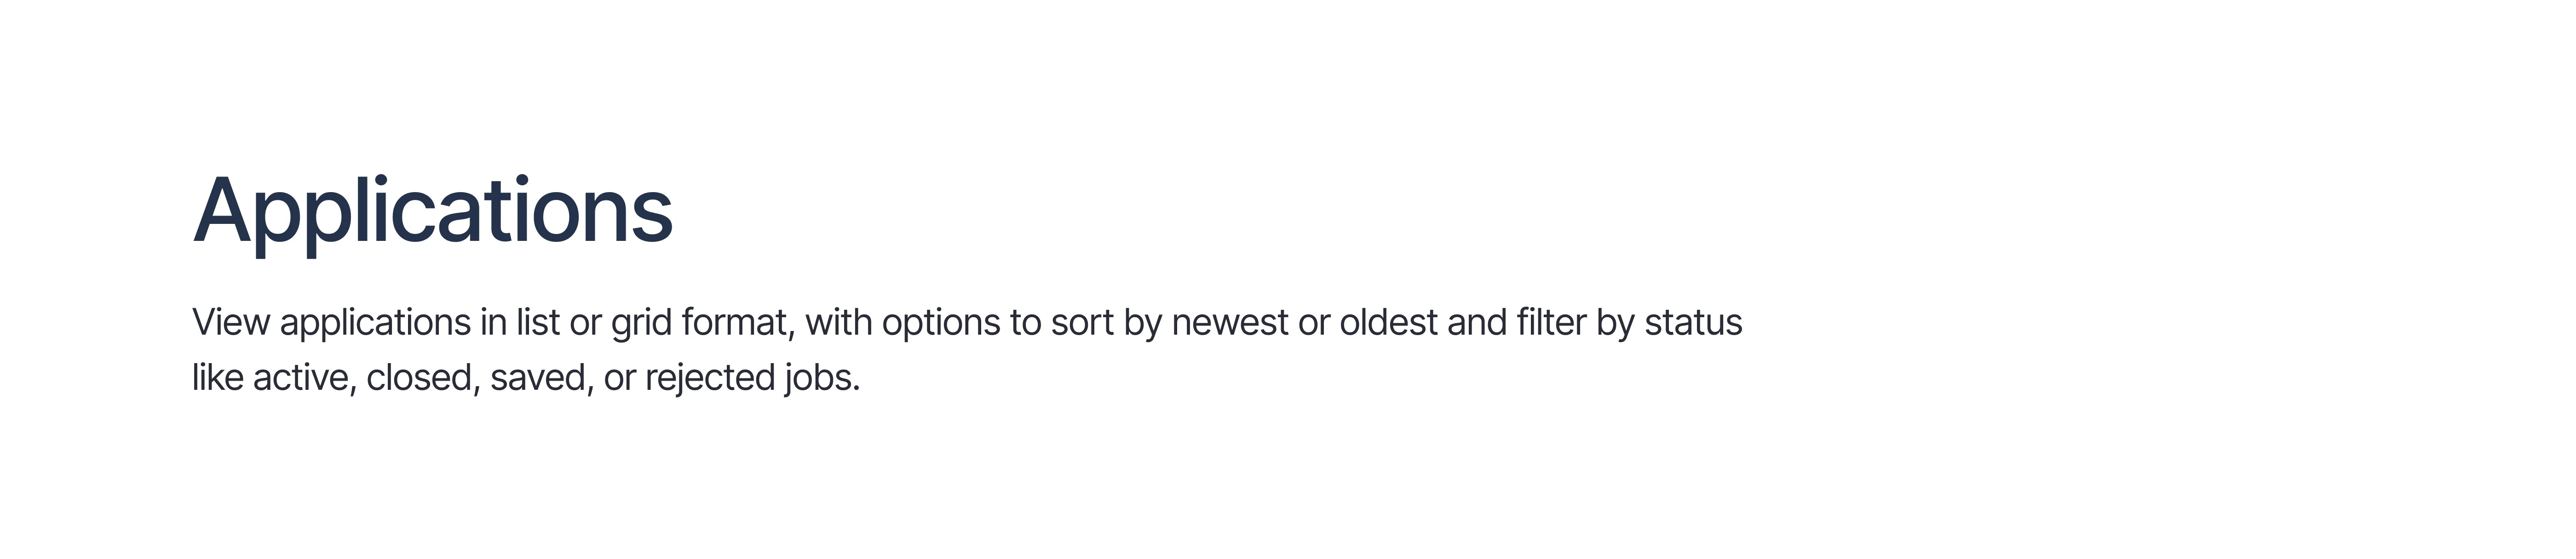Click the Applications heading
2576x559 pixels.
coord(432,212)
